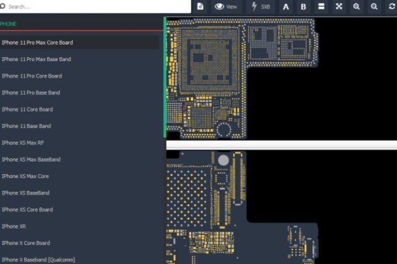Image resolution: width=397 pixels, height=264 pixels.
Task: Select iPhone 11 Core Board entry
Action: pos(27,109)
